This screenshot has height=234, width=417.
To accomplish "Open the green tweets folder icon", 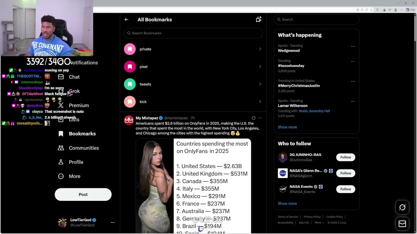I will 130,84.
